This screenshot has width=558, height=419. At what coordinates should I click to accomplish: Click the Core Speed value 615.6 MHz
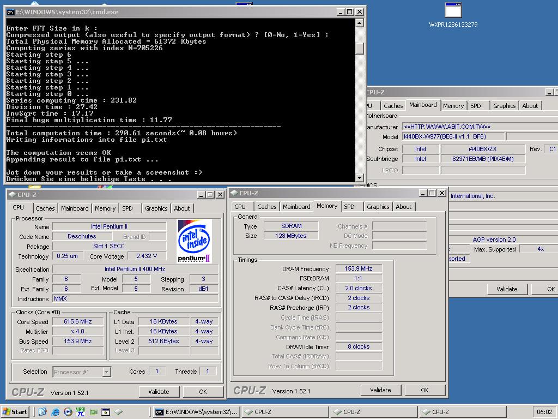click(x=78, y=321)
